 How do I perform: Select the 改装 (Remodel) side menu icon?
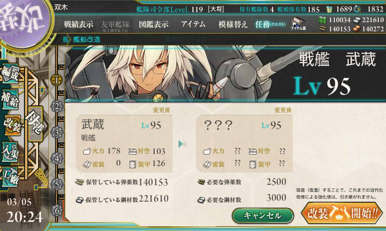(12, 126)
